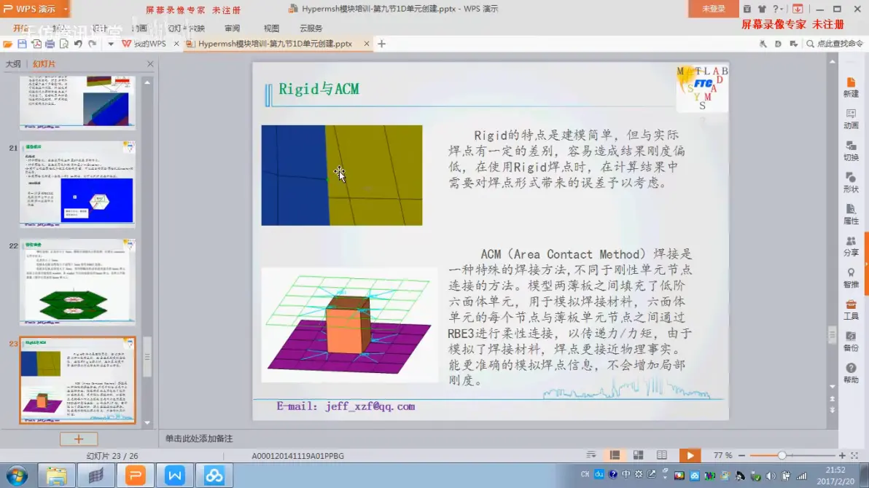Select slide 23 thumbnail
The image size is (869, 488).
pyautogui.click(x=77, y=380)
